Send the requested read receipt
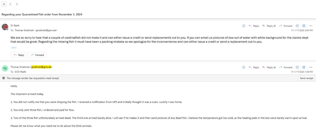Image resolution: width=316 pixels, height=130 pixels. pyautogui.click(x=307, y=78)
